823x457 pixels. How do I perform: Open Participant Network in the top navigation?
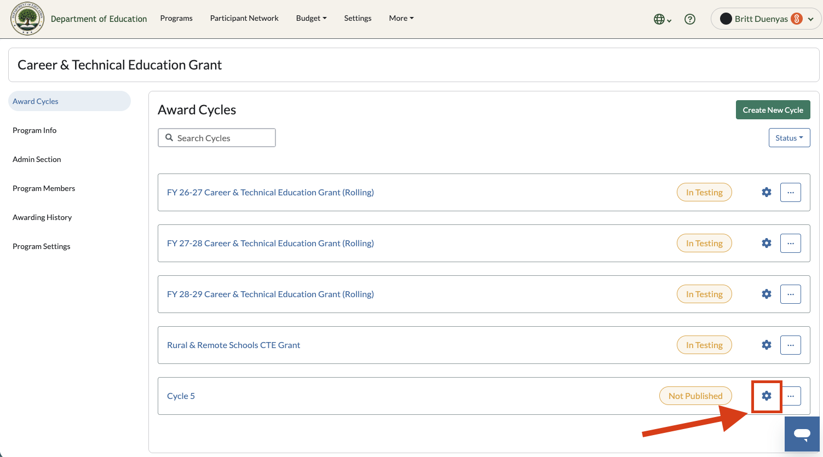coord(244,18)
